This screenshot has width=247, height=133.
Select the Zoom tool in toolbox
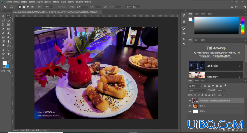click(3, 58)
